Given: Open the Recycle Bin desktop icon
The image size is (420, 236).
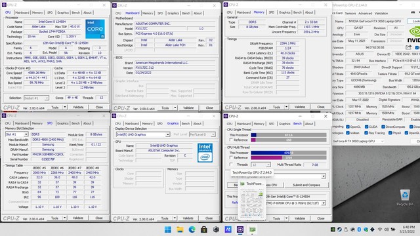Looking at the screenshot, I should [405, 197].
